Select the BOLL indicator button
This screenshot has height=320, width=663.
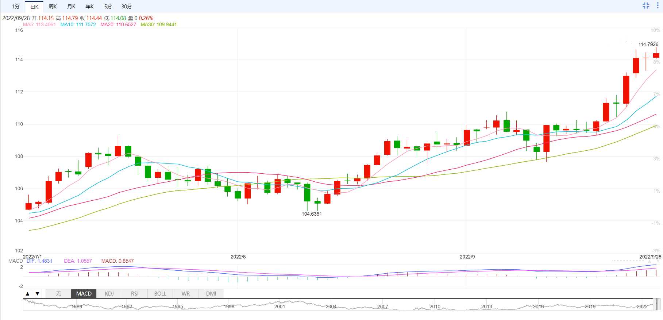pos(160,294)
